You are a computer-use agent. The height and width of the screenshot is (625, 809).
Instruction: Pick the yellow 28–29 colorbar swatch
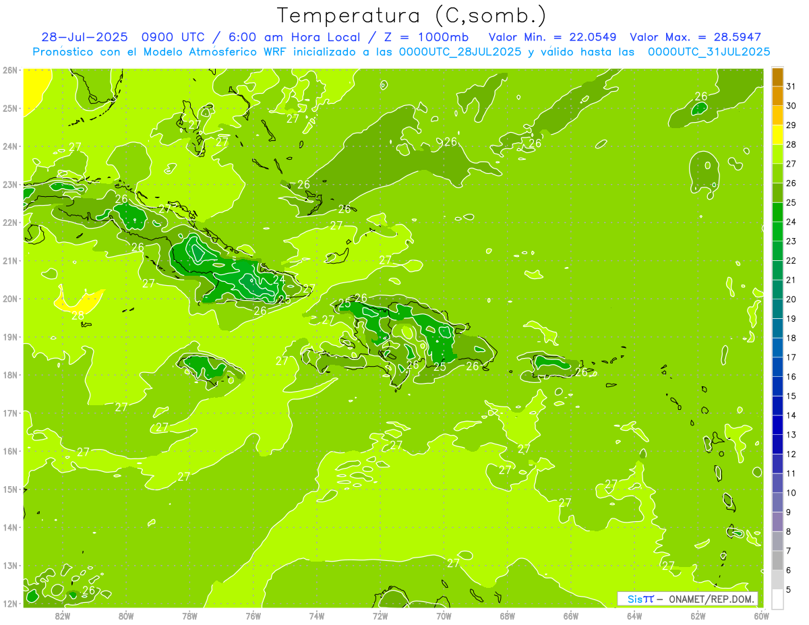click(x=777, y=135)
